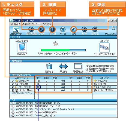This screenshot has height=121, width=126.
Task: Click direction arrow in お気に入り row
Action: click(63, 81)
